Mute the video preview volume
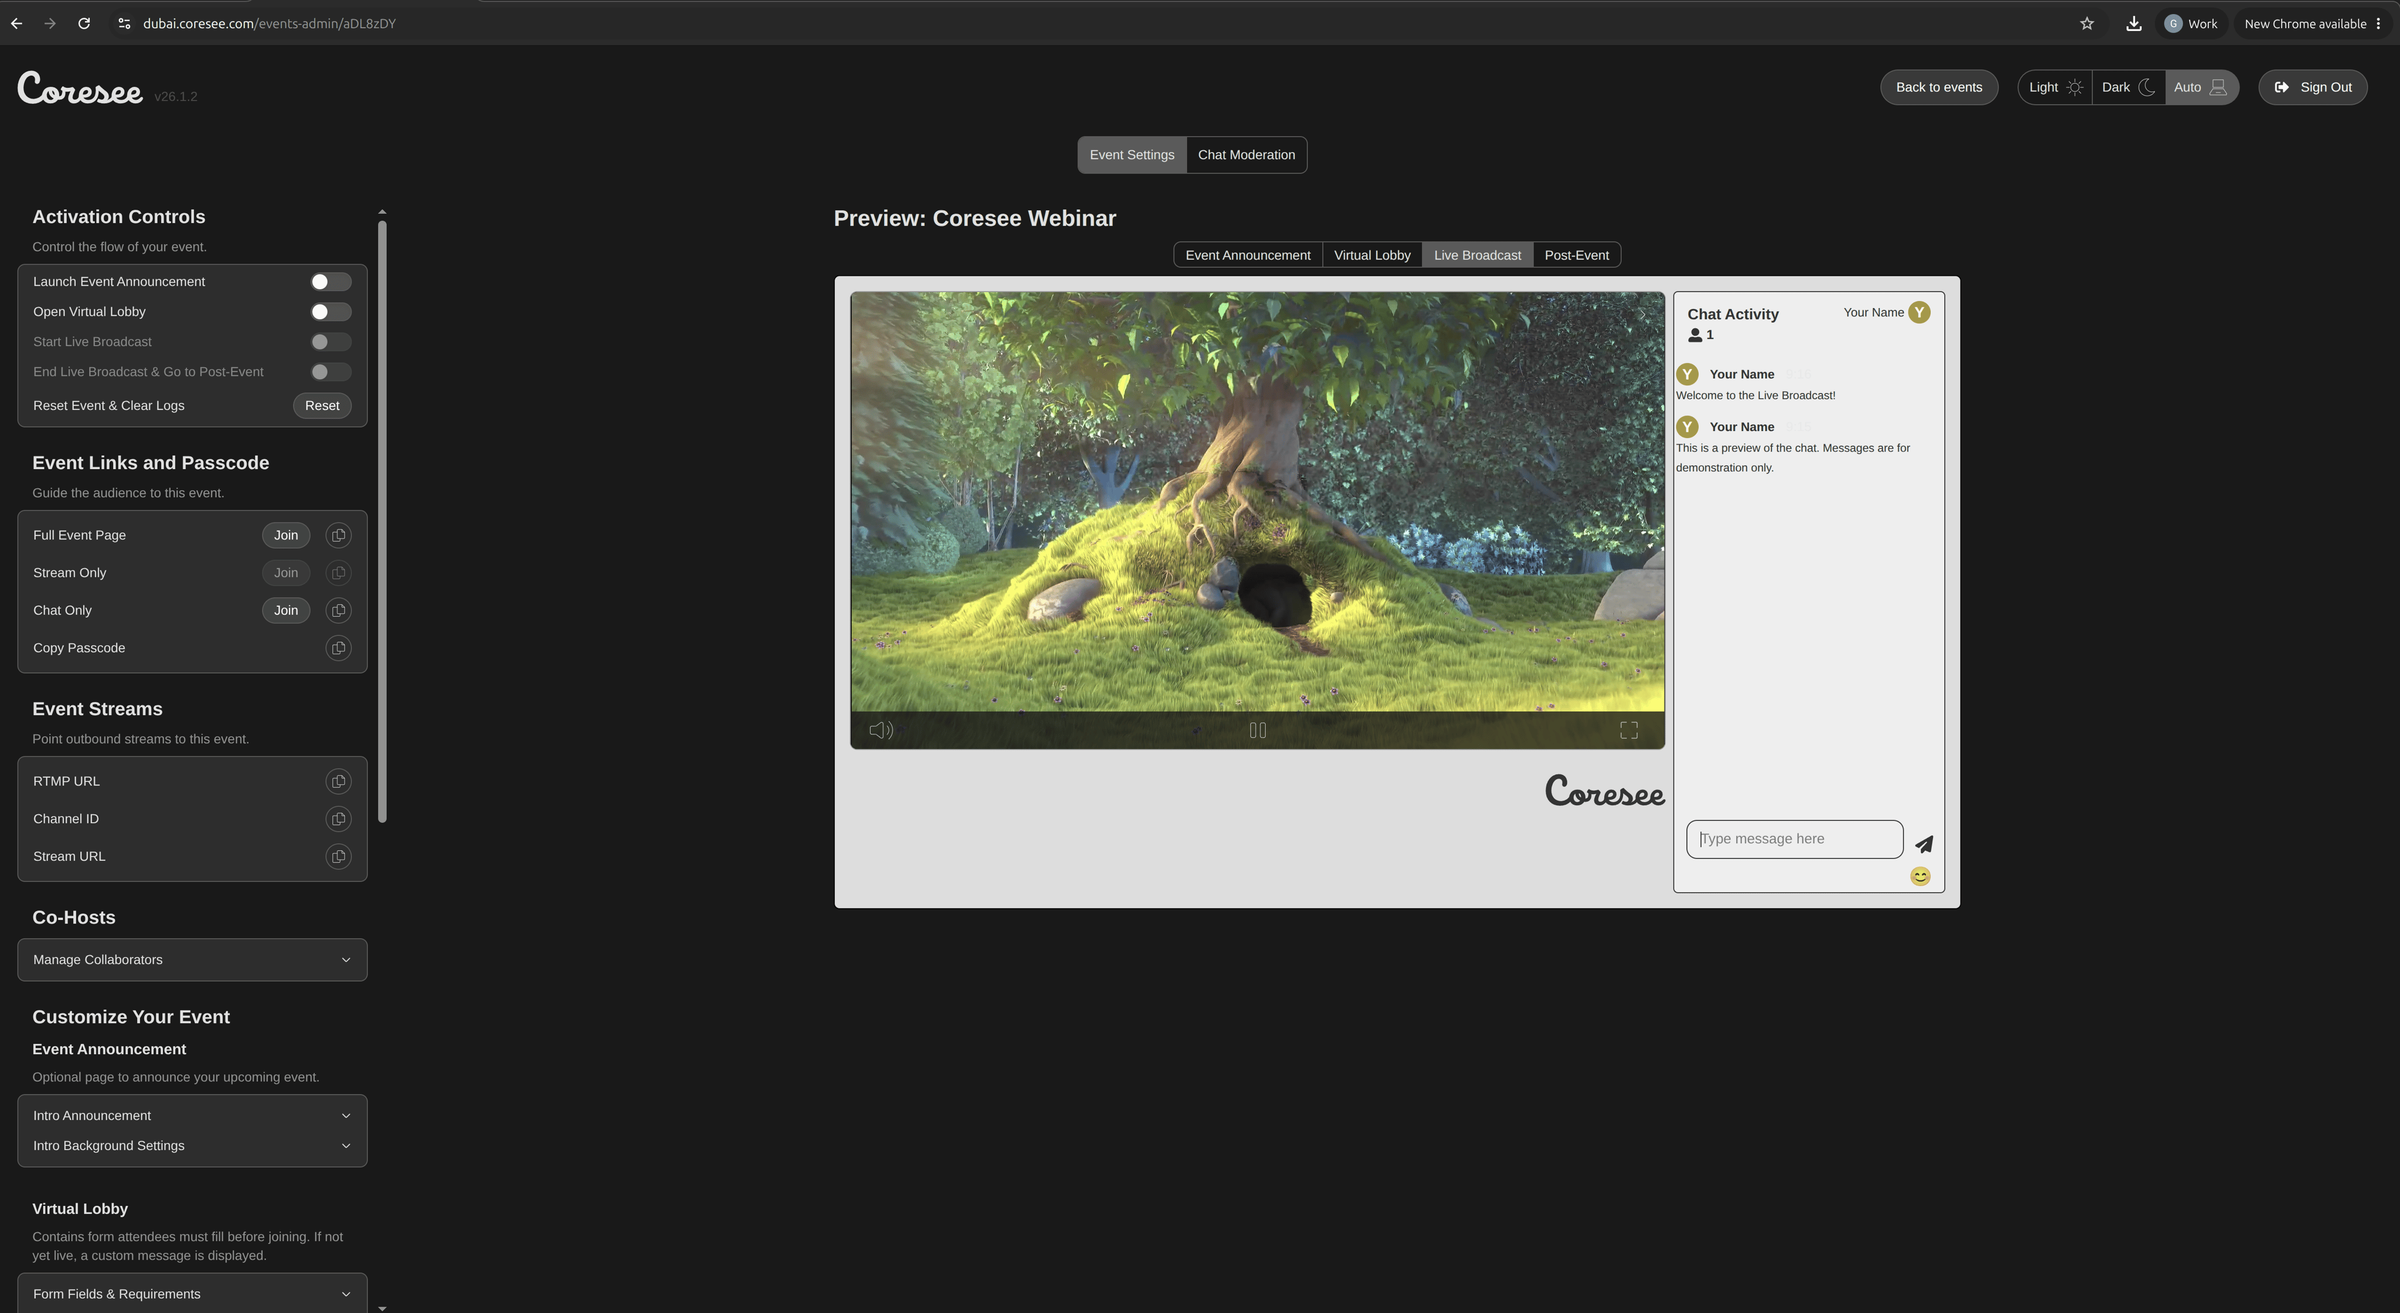This screenshot has height=1313, width=2400. pyautogui.click(x=881, y=730)
